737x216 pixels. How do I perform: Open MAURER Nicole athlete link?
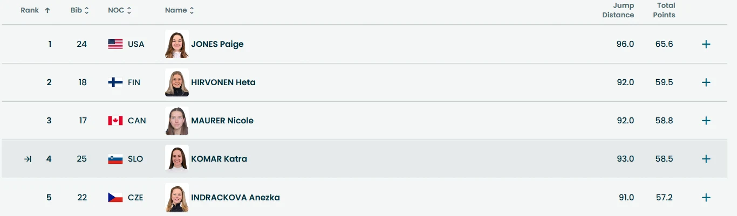click(222, 121)
